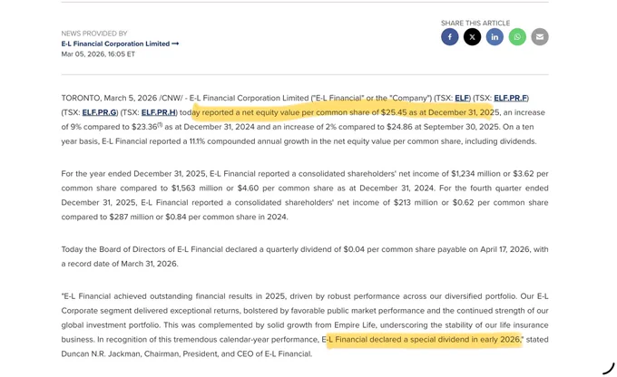Viewport: 617px width, 377px height.
Task: Share article on Facebook
Action: (450, 37)
